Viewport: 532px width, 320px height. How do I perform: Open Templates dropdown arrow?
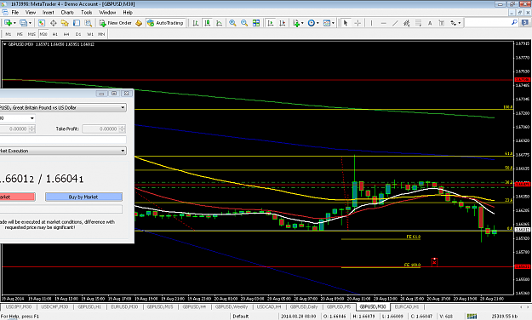click(333, 23)
